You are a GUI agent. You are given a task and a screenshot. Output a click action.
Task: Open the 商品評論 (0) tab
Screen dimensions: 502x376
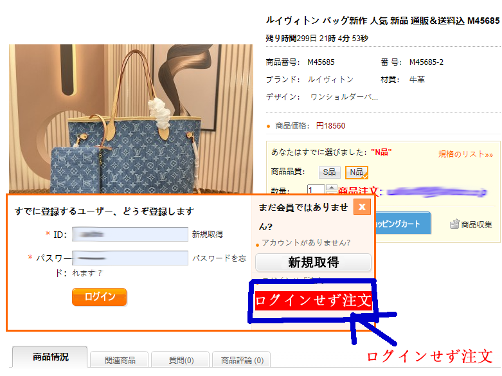coord(242,360)
